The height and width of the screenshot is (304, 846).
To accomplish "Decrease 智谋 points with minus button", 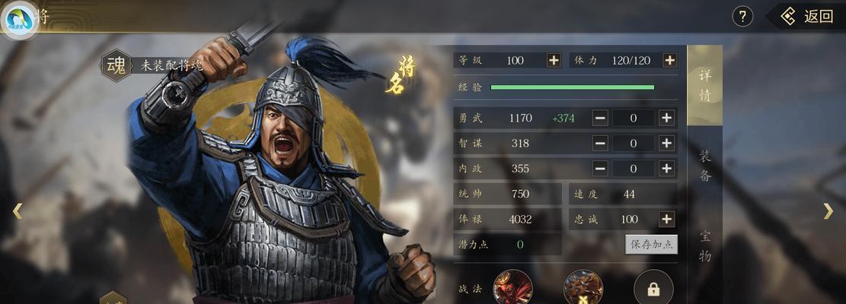I will click(600, 143).
